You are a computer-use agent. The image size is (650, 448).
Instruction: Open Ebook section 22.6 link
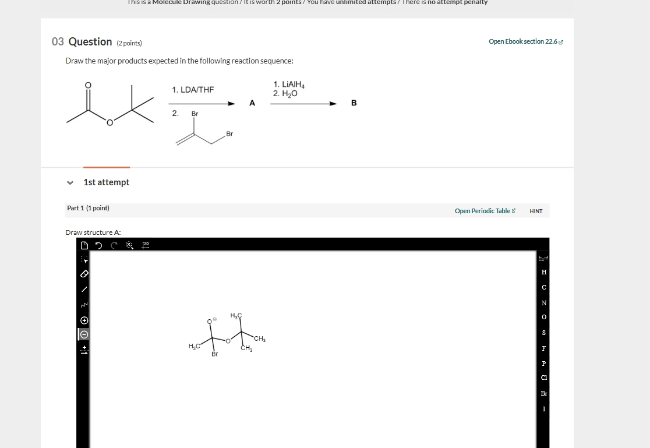point(525,41)
